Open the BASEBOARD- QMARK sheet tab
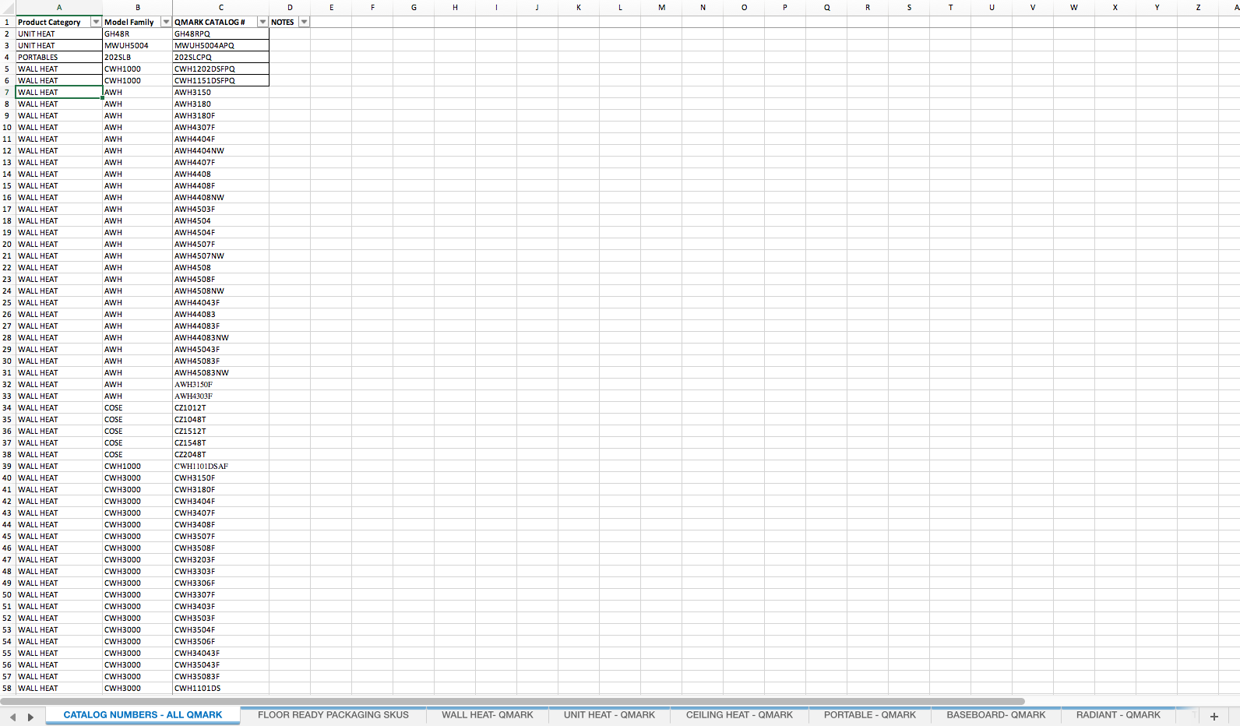Screen dimensions: 1240x726 click(x=996, y=715)
